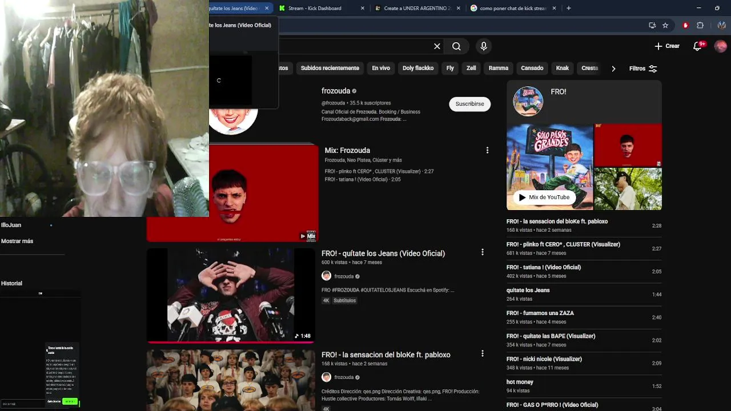
Task: Switch to Create a UNDER ARGENTINO tab
Action: [417, 8]
